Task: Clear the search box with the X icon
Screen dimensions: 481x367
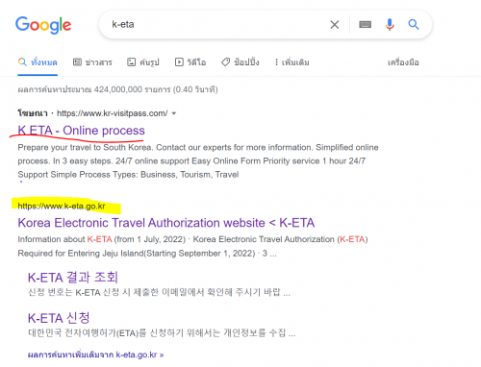Action: point(335,24)
